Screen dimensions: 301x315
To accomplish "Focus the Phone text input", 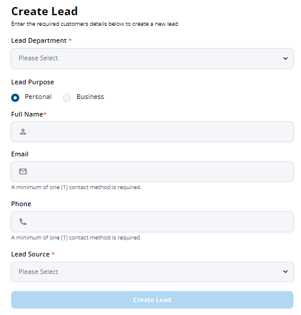I will coord(152,222).
